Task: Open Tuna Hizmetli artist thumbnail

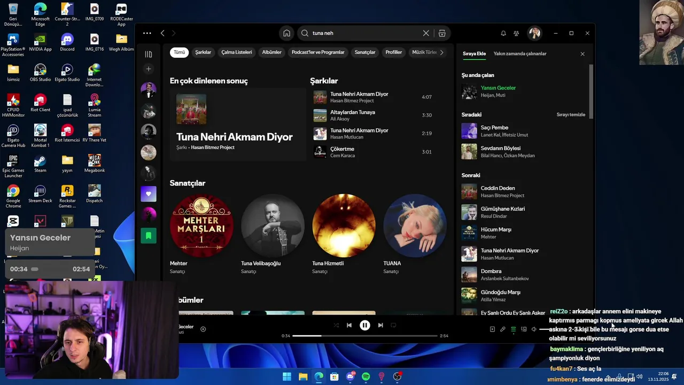Action: pos(344,226)
